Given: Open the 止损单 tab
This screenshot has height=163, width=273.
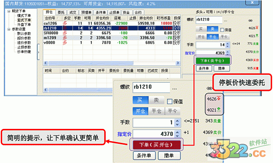Looking at the screenshot, I should click(x=114, y=13).
